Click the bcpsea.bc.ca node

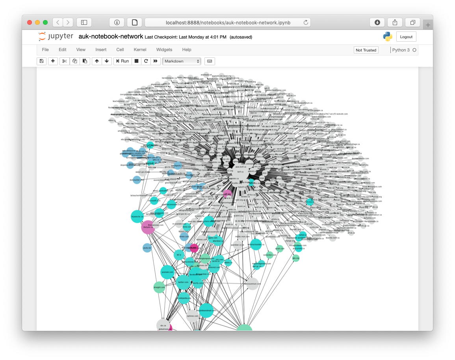pyautogui.click(x=137, y=217)
